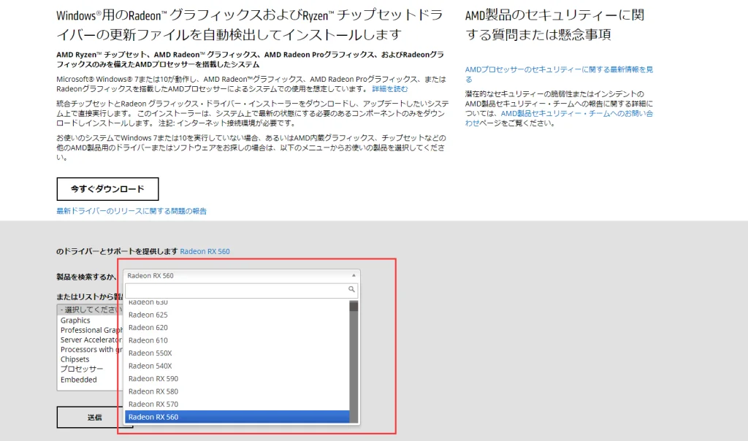
Task: Open AMDプロセッサーのセキュリティー最新情報 link
Action: click(x=559, y=74)
